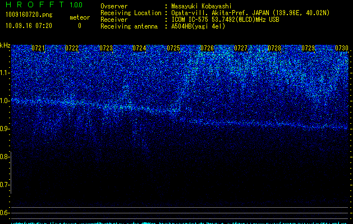Click the 0.6 frequency axis label
Image resolution: width=353 pixels, height=224 pixels.
click(x=4, y=213)
